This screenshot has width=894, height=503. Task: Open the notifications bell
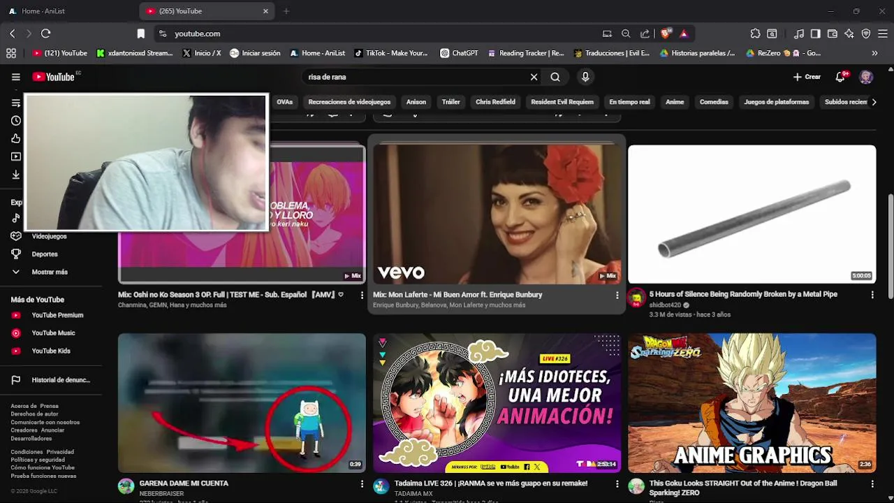point(840,77)
